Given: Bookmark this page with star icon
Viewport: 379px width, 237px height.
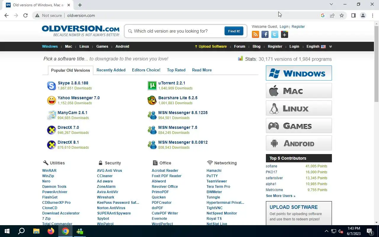Looking at the screenshot, I should click(342, 15).
